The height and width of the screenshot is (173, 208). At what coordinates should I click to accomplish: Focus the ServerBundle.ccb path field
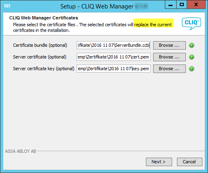114,45
